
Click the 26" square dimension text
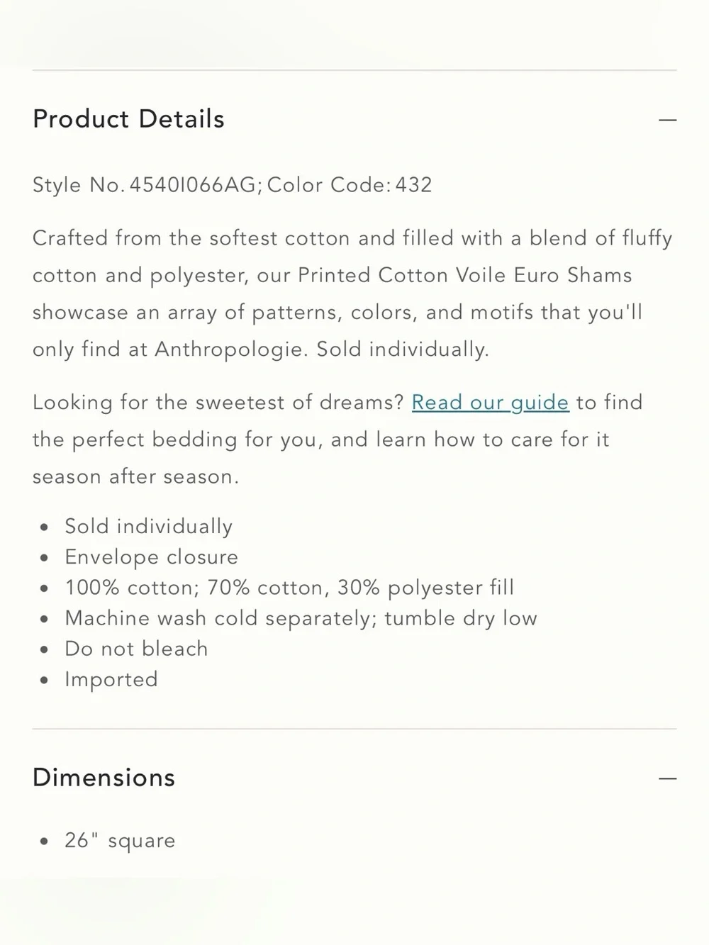(x=120, y=841)
